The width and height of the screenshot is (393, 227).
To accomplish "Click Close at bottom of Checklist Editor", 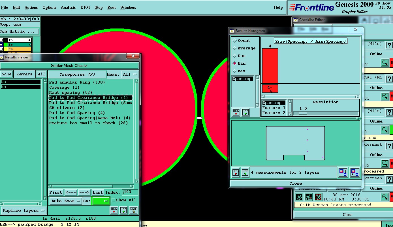I will [x=347, y=215].
